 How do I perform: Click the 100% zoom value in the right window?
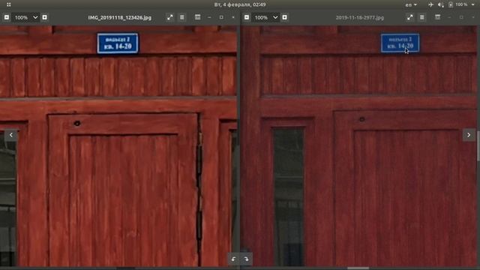pos(261,18)
